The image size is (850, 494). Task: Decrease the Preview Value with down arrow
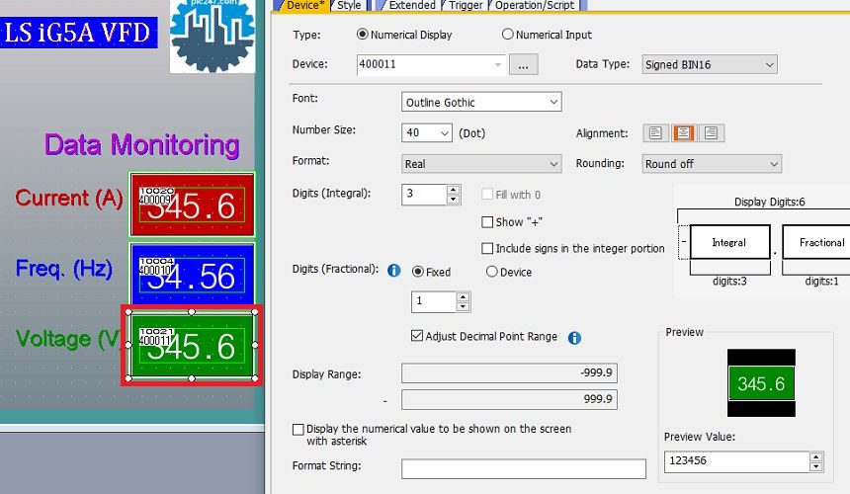pyautogui.click(x=815, y=466)
